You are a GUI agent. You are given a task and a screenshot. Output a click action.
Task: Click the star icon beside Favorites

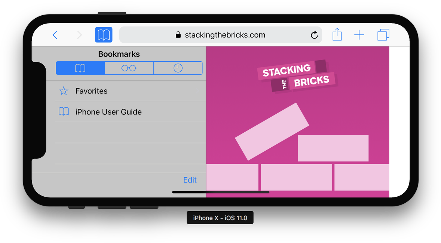click(64, 91)
